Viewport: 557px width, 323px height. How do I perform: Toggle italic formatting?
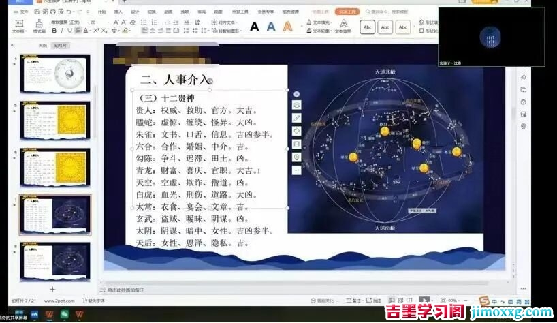62,31
